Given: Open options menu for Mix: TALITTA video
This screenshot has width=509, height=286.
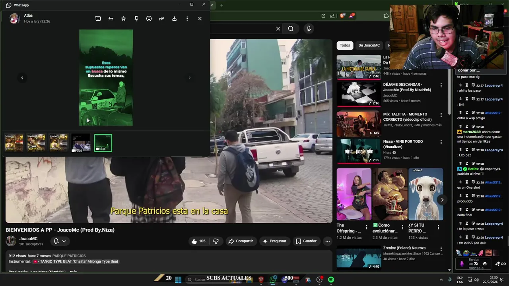Looking at the screenshot, I should click(x=441, y=115).
